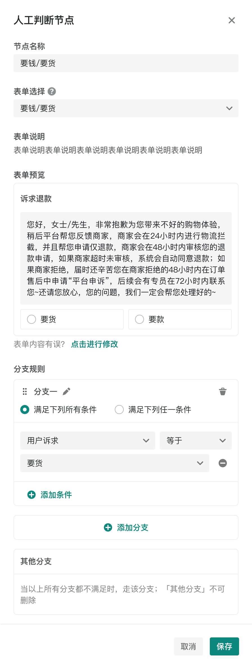Select 满足下列所有条件 radio button
The width and height of the screenshot is (252, 669).
[25, 410]
